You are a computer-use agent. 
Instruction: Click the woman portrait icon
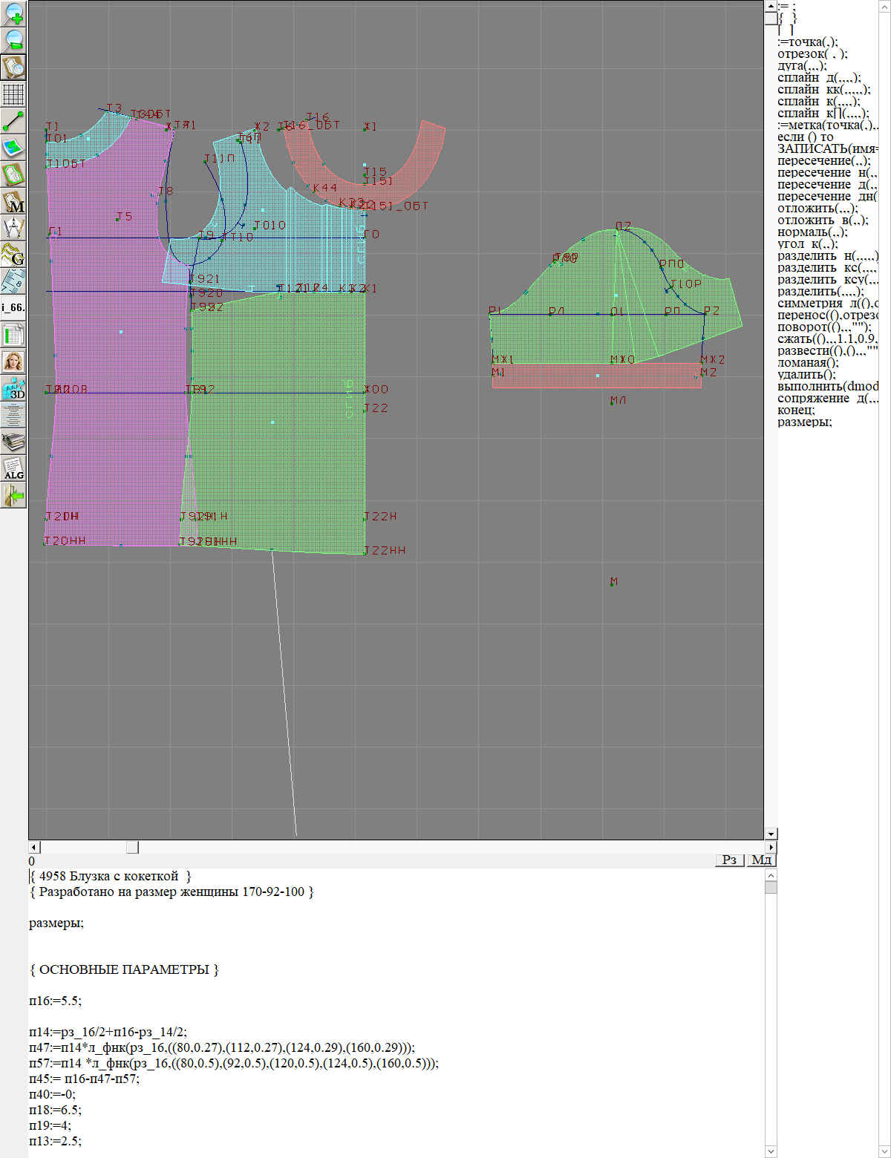tap(13, 362)
